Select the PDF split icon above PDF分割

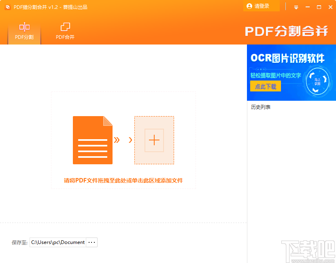coord(24,26)
